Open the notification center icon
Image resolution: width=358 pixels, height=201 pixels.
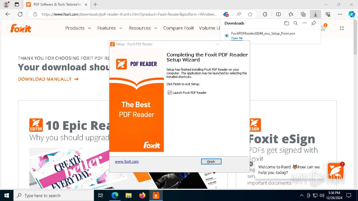(x=349, y=195)
